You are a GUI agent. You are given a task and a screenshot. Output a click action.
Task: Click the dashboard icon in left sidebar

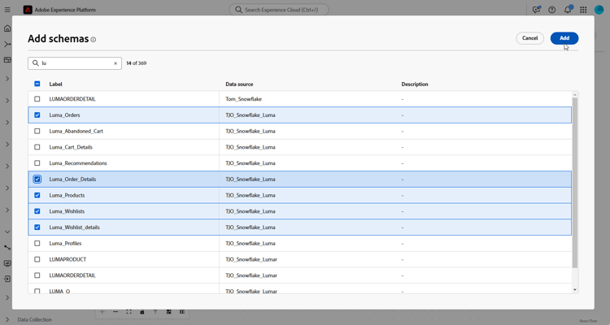[7, 60]
